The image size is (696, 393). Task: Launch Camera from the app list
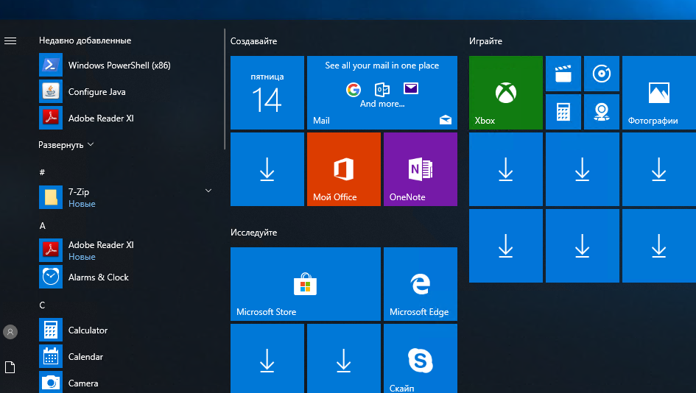(x=127, y=383)
